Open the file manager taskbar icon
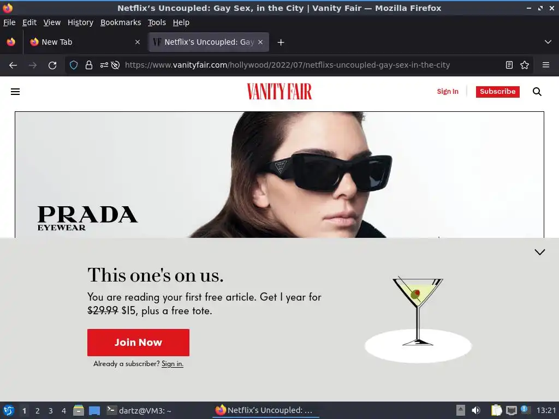The width and height of the screenshot is (559, 419). [x=79, y=410]
